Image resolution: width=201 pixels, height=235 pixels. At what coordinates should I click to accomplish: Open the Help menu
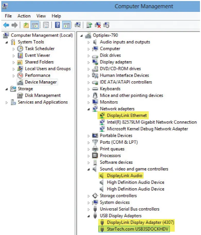(56, 16)
